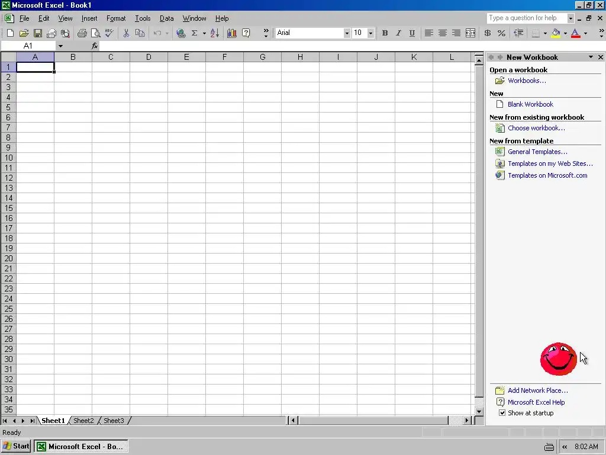
Task: Click the Add Network Place... link
Action: (537, 390)
